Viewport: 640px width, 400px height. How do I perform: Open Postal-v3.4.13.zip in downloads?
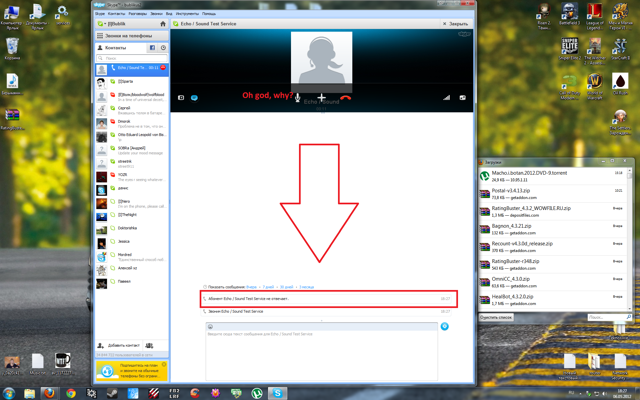click(552, 194)
